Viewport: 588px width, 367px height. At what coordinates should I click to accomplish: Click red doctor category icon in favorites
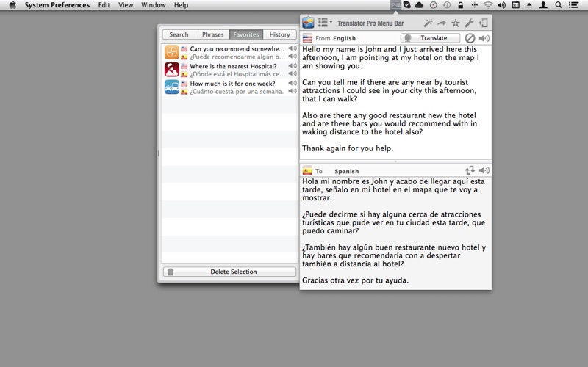(172, 70)
